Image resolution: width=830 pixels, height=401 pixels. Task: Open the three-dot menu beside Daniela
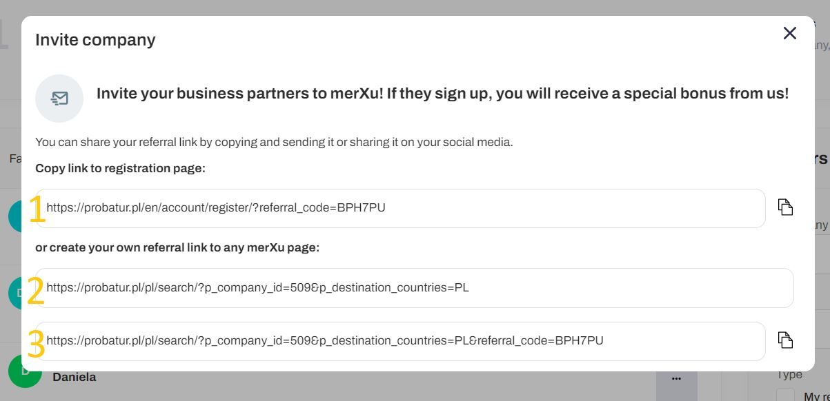point(676,378)
